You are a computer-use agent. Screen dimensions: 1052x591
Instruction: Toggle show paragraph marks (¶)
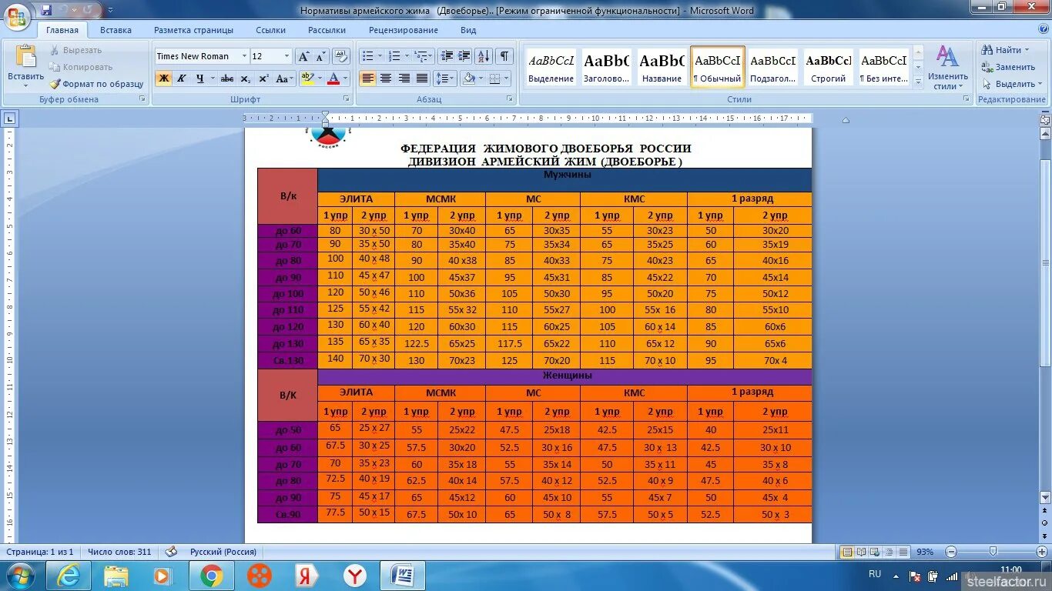coord(504,56)
